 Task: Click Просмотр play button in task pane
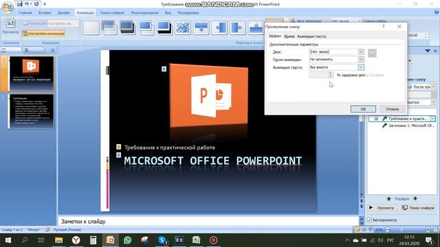pyautogui.click(x=382, y=208)
